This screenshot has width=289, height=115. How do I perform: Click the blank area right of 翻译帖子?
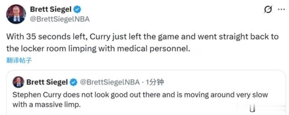click(x=135, y=60)
